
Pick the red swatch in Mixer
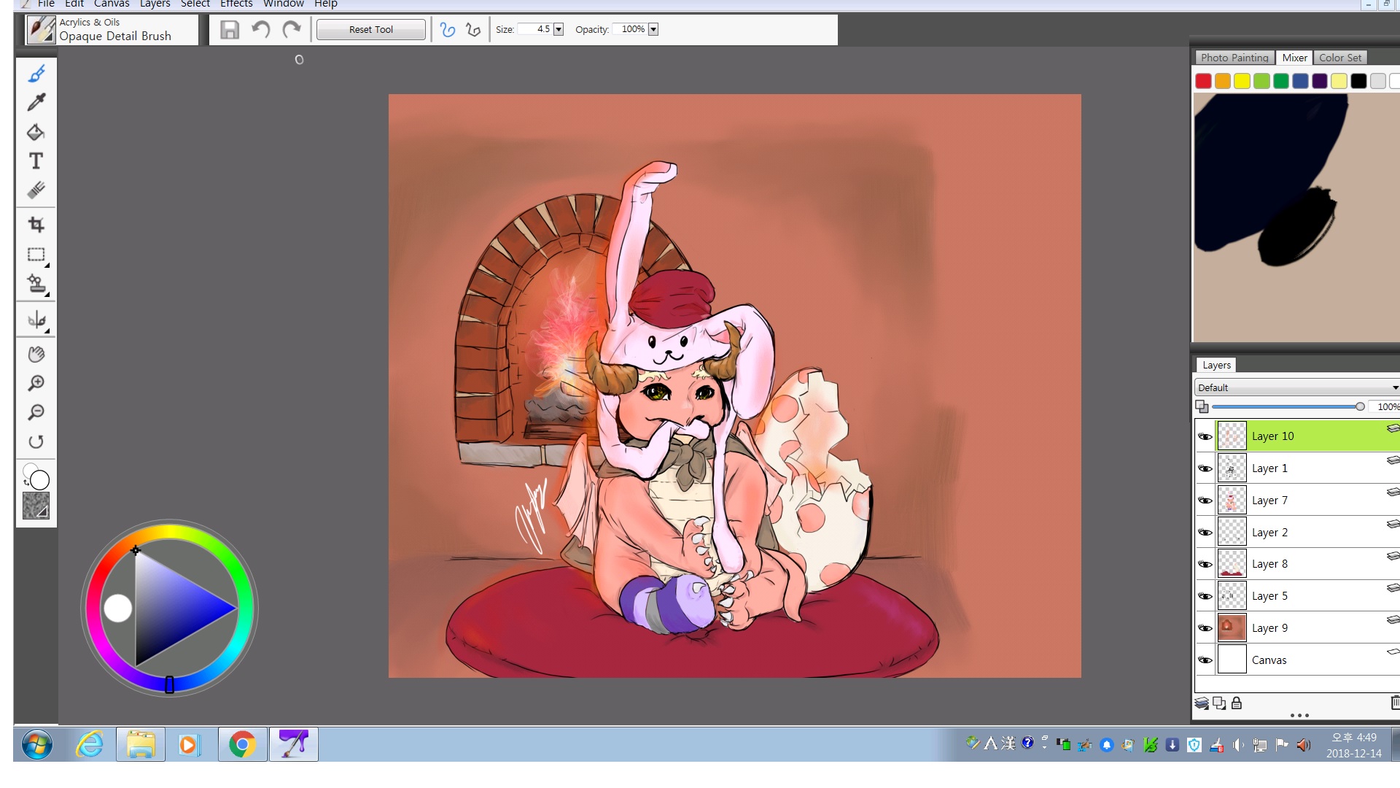pyautogui.click(x=1203, y=81)
